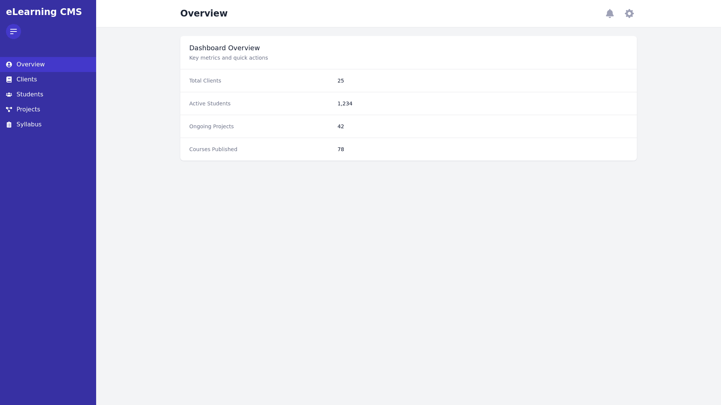The width and height of the screenshot is (721, 405).
Task: Open Syllabus from sidebar
Action: (x=29, y=124)
